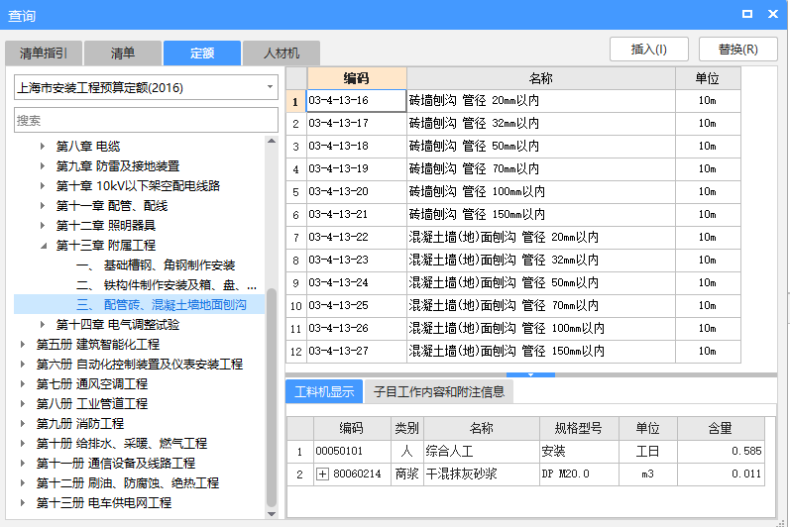Click the panel splitter collapse arrow
Screen dimensions: 790x527
(x=530, y=375)
